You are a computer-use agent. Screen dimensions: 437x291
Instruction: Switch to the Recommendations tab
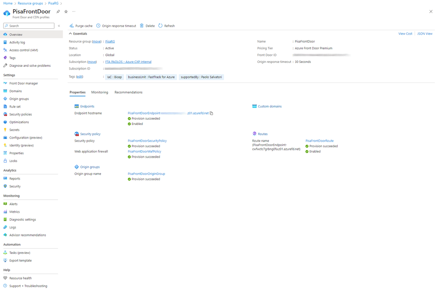129,93
